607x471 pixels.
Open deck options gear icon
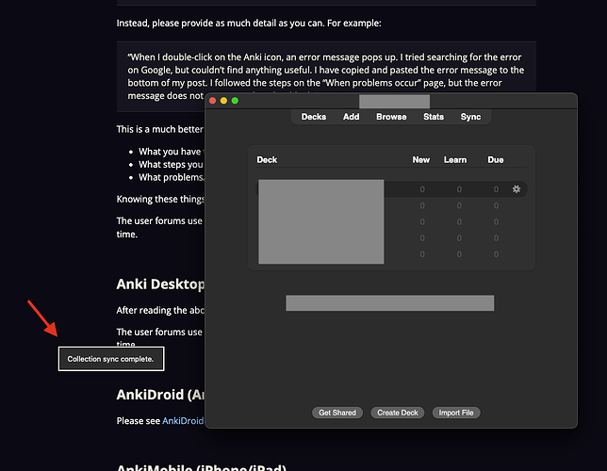coord(517,188)
